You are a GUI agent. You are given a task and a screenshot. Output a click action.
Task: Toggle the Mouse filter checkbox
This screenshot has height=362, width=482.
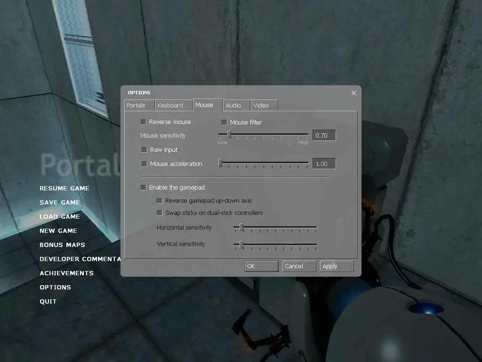point(224,122)
